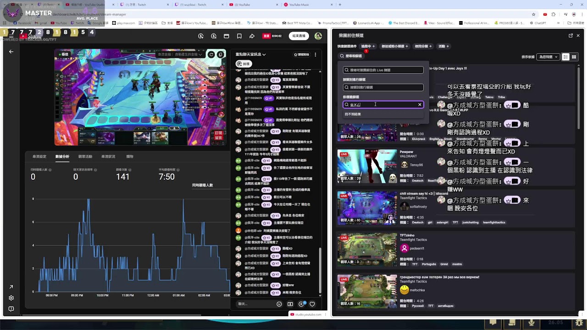Image resolution: width=587 pixels, height=330 pixels.
Task: Close the raid channel panel
Action: click(x=578, y=35)
